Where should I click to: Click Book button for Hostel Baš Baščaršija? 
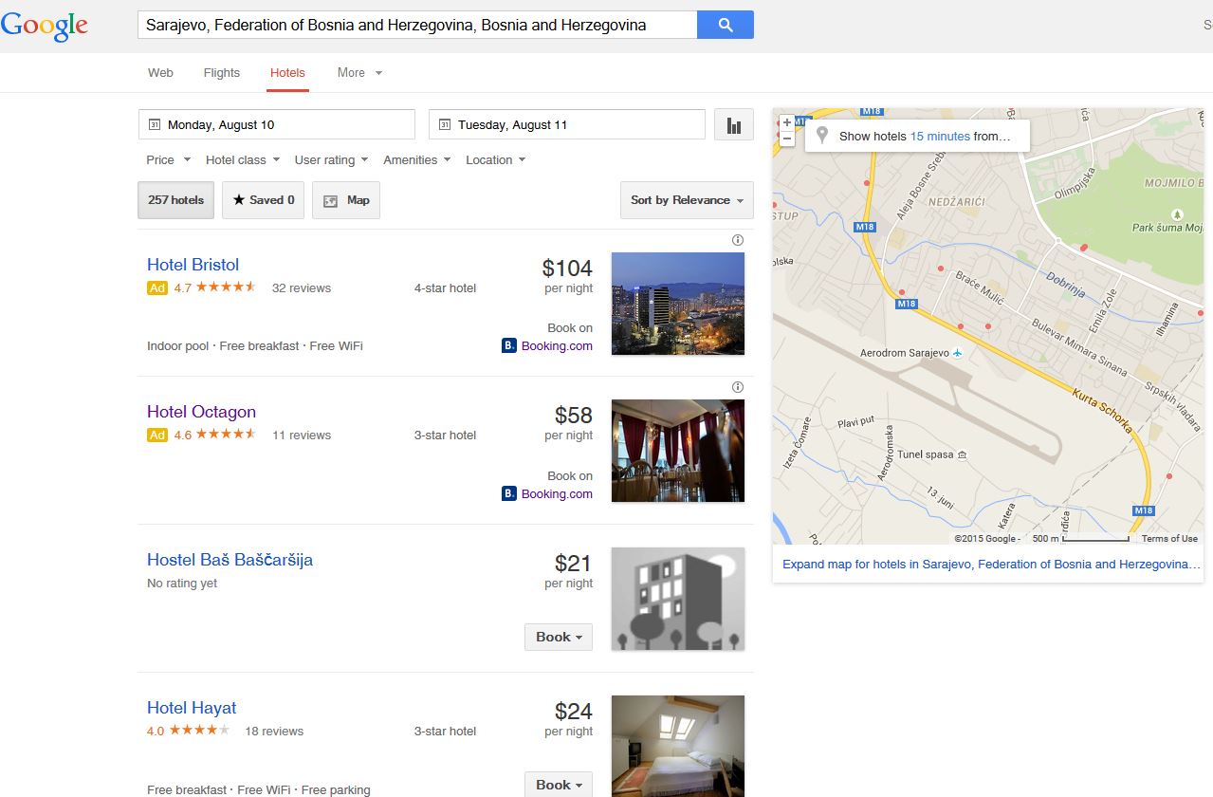[558, 637]
